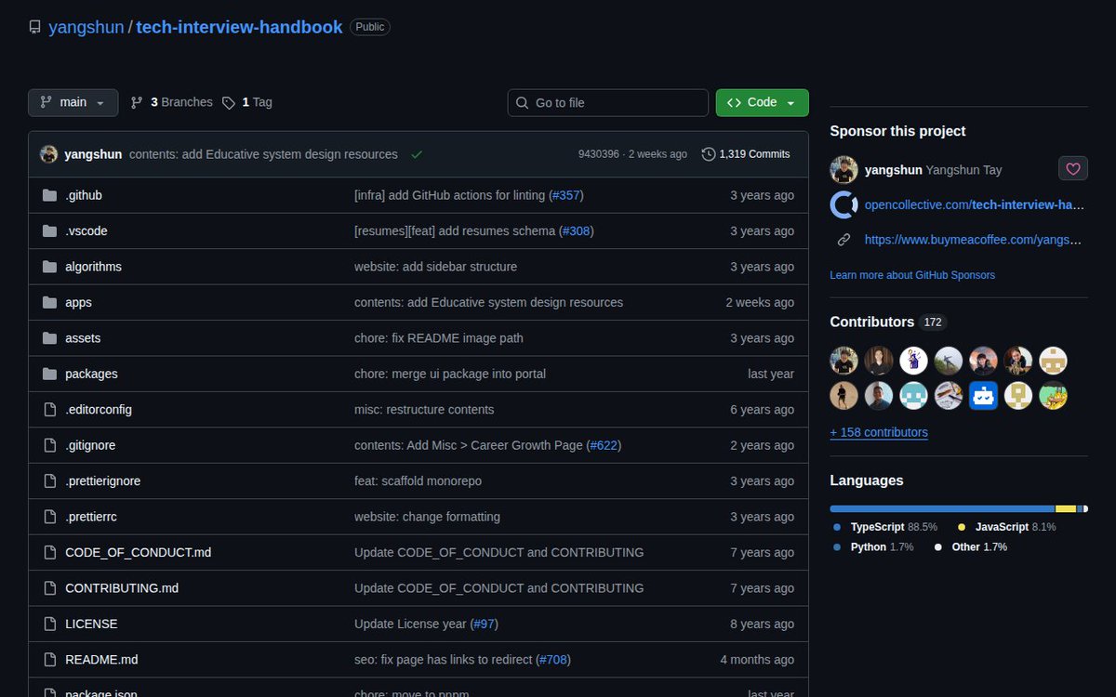Open the + 158 contributors link

pos(878,432)
